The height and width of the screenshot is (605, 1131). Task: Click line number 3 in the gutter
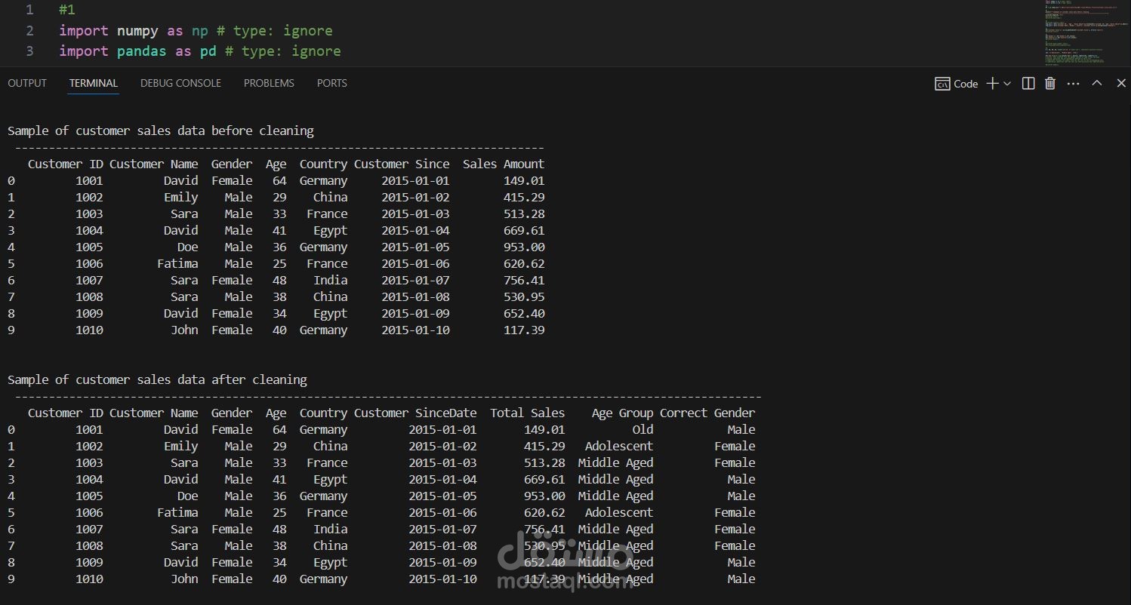point(29,51)
